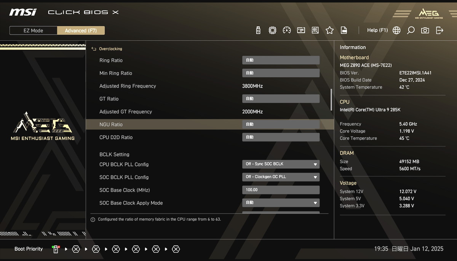Click the last empty Boot Priority slot
This screenshot has height=261, width=457.
point(176,249)
